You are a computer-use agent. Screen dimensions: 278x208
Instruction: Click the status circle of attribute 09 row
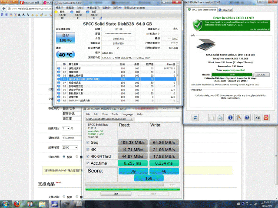(59, 90)
